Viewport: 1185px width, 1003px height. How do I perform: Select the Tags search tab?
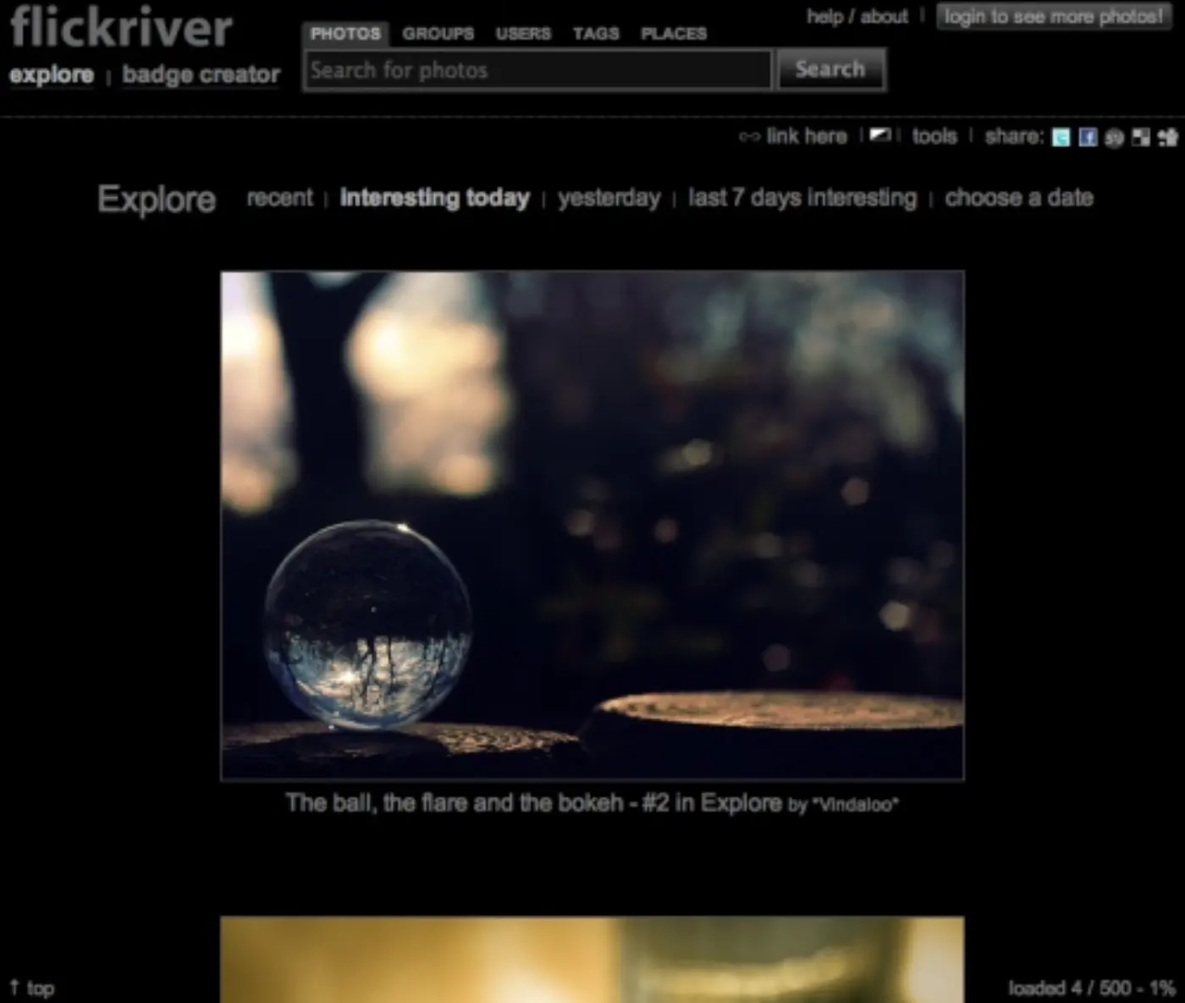[x=596, y=34]
